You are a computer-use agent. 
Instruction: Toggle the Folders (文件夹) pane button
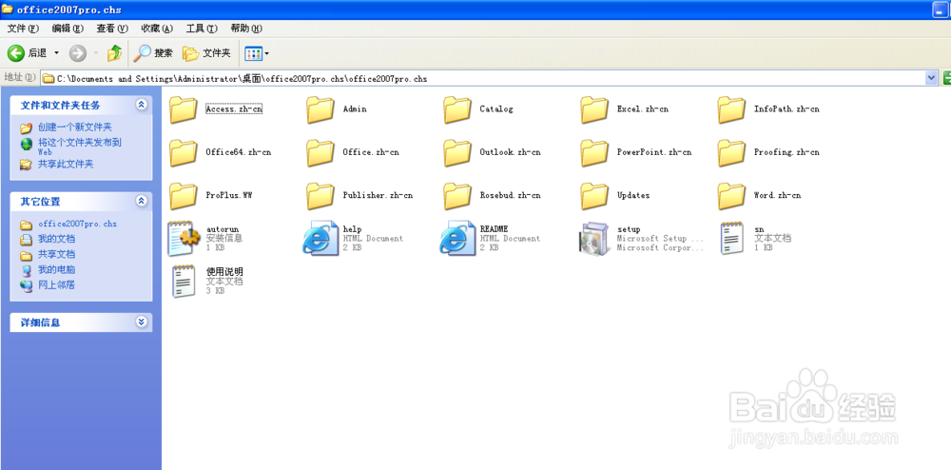206,53
